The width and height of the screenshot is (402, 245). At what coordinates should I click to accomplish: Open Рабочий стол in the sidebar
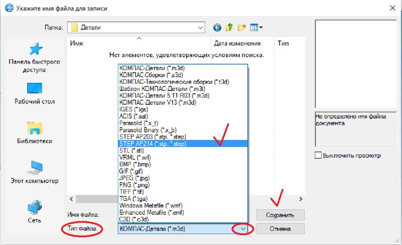click(35, 93)
